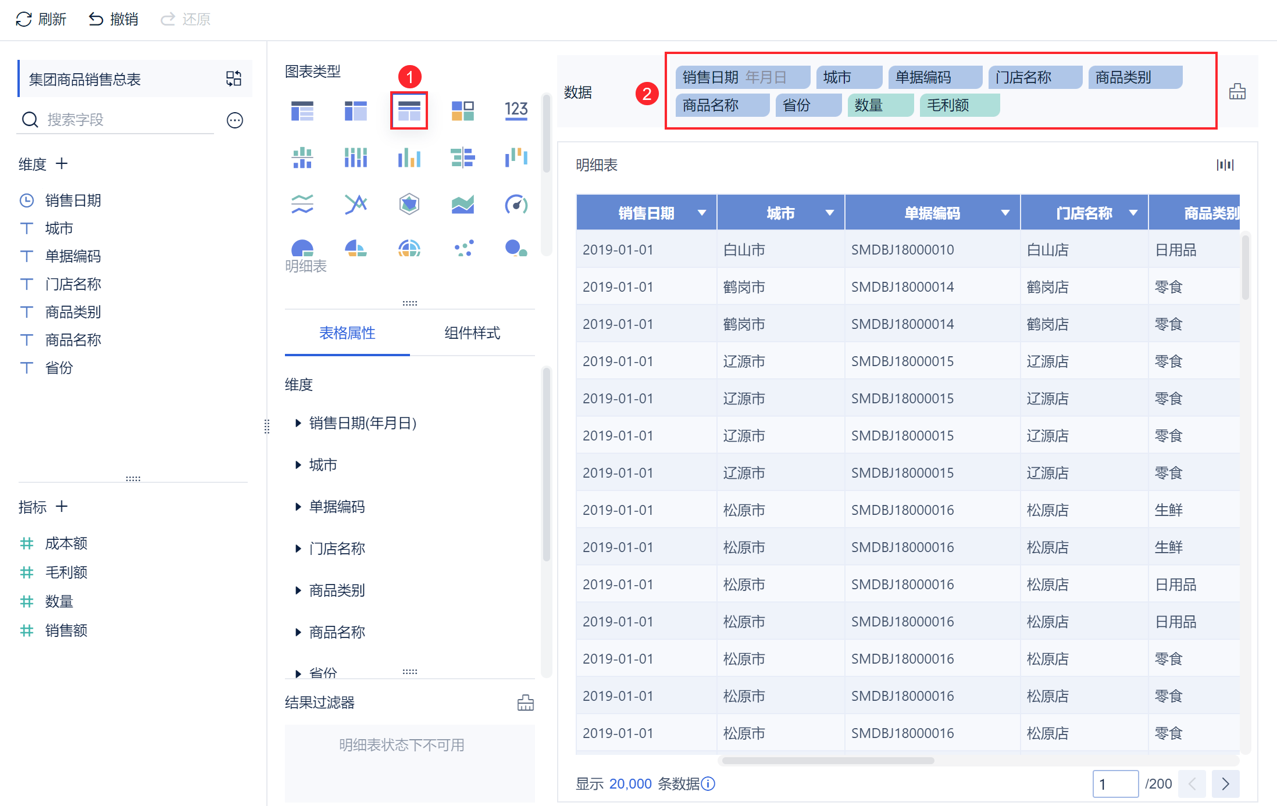Screen dimensions: 1277x806
Task: Click the refresh (刷新) button
Action: click(41, 19)
